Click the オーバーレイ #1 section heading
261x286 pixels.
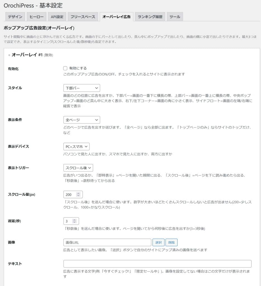[x=27, y=55]
